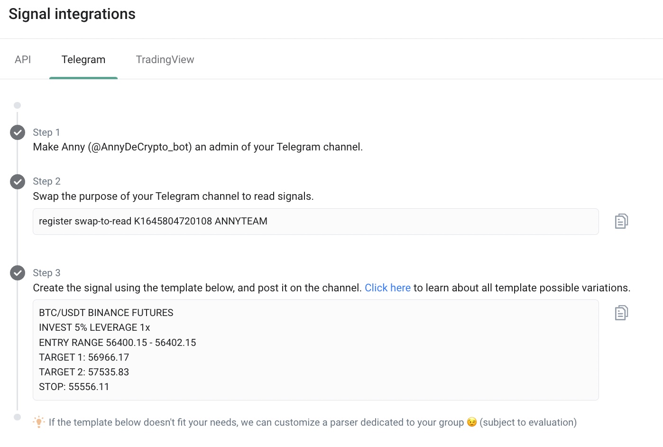
Task: Click the top timeline start dot
Action: pos(18,105)
